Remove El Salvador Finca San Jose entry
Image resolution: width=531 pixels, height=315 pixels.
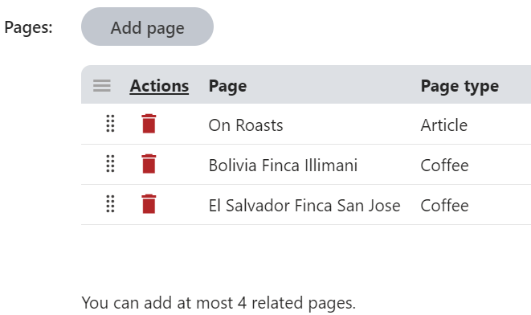149,204
